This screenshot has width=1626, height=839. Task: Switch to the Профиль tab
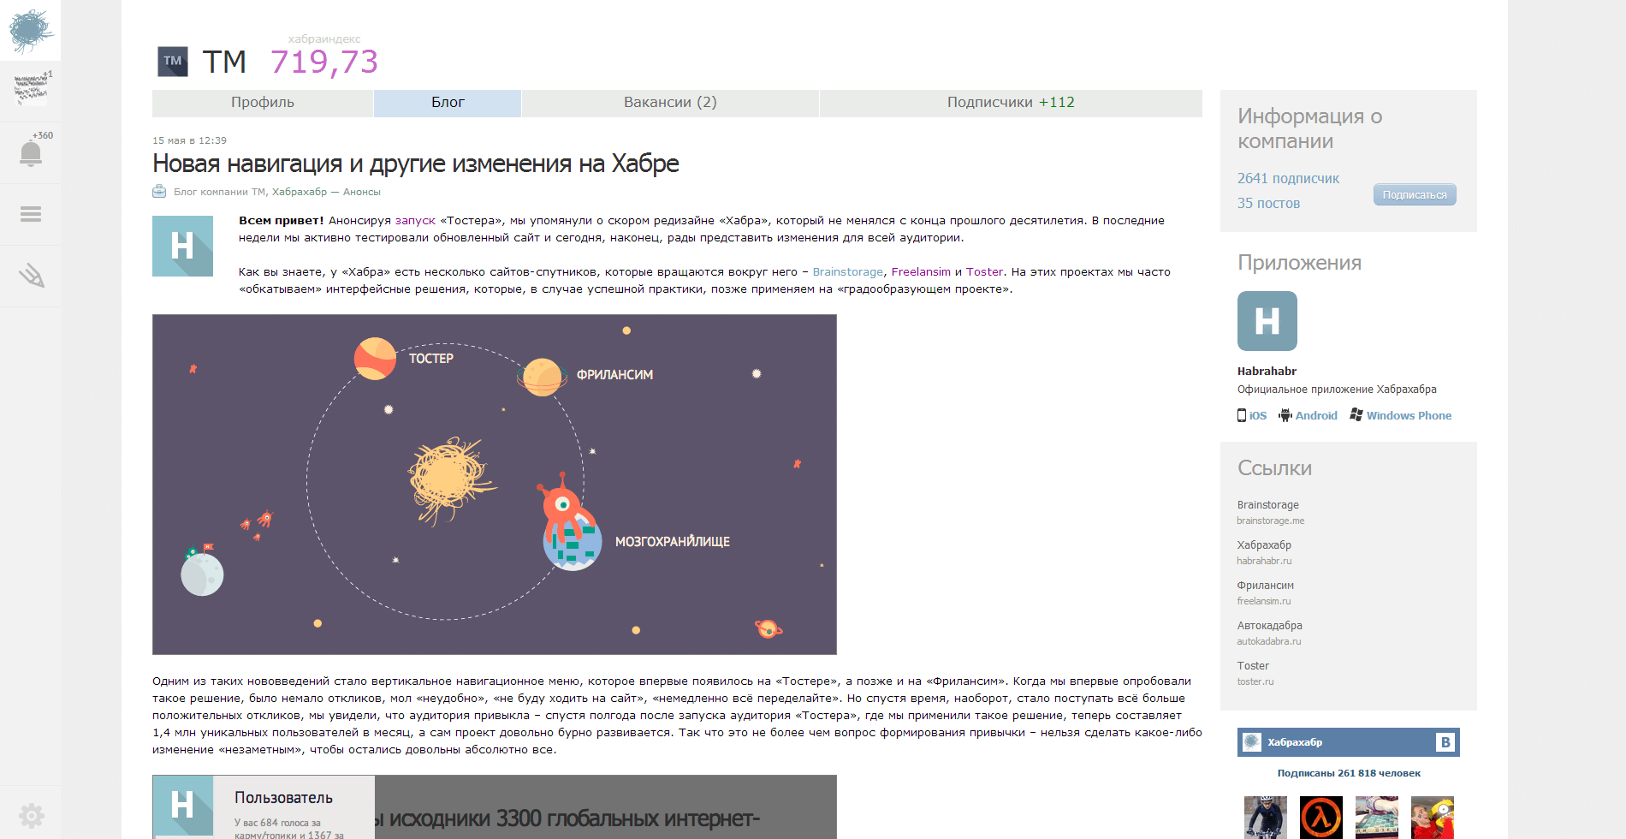(x=262, y=102)
